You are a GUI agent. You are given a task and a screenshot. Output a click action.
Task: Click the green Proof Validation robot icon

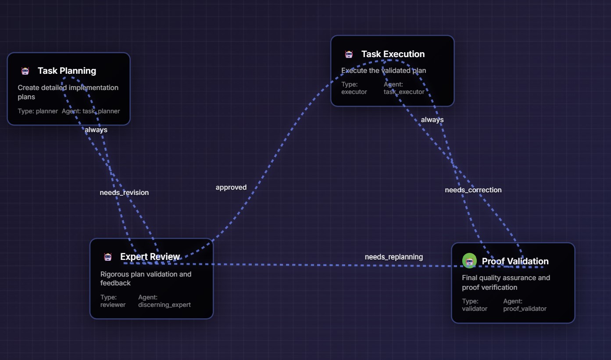pos(469,261)
